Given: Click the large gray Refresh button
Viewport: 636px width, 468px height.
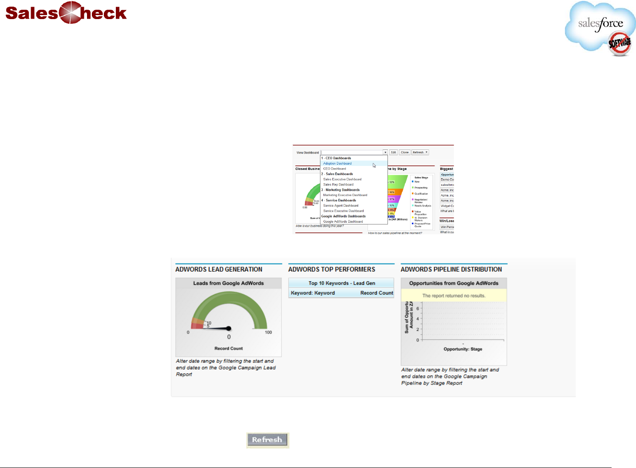Looking at the screenshot, I should (x=268, y=440).
